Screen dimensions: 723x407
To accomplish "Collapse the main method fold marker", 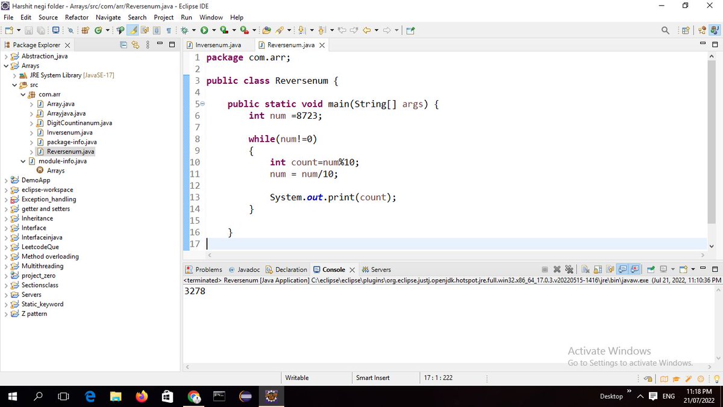I will tap(202, 104).
